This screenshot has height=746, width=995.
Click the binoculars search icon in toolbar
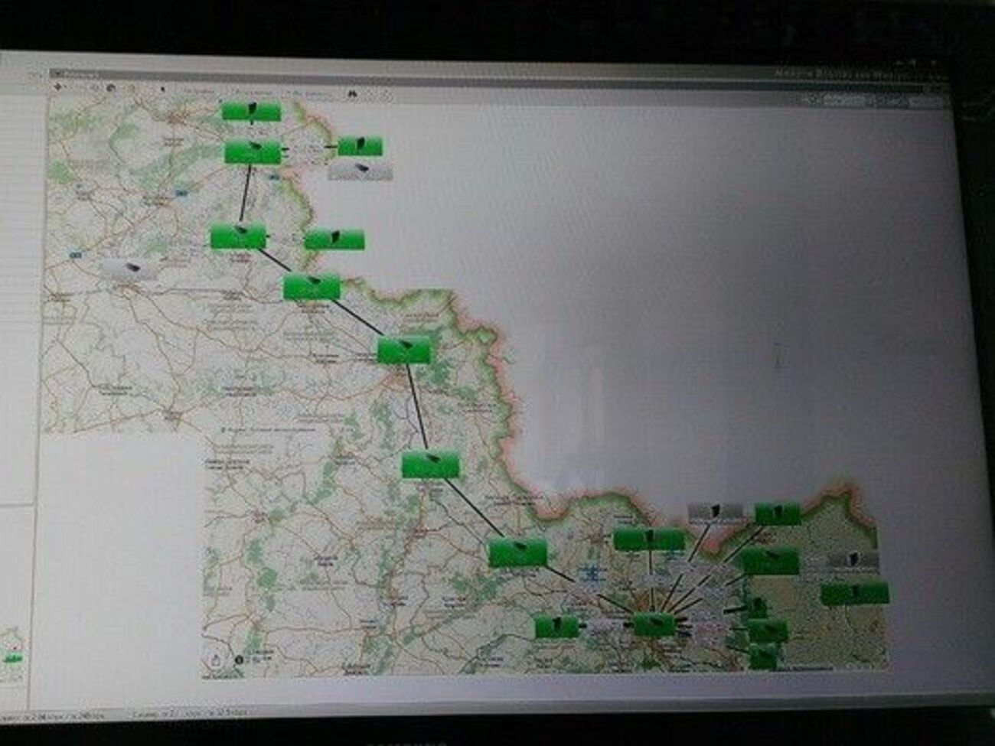353,94
